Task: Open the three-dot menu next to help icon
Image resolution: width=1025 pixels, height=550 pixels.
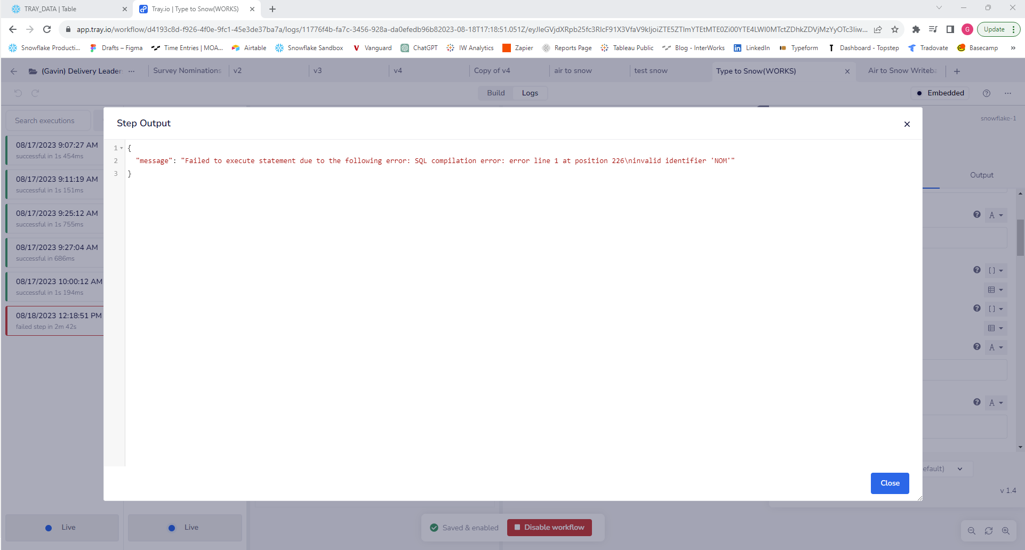Action: [x=1007, y=93]
